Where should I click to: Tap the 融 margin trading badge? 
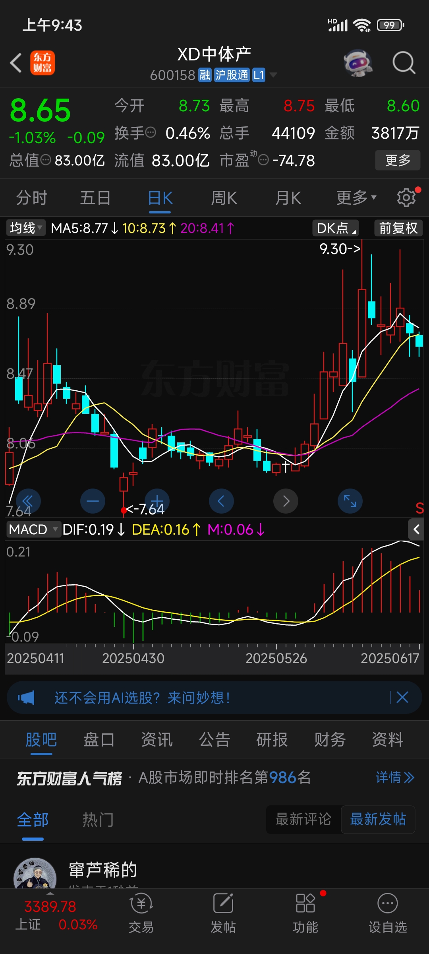pos(205,75)
